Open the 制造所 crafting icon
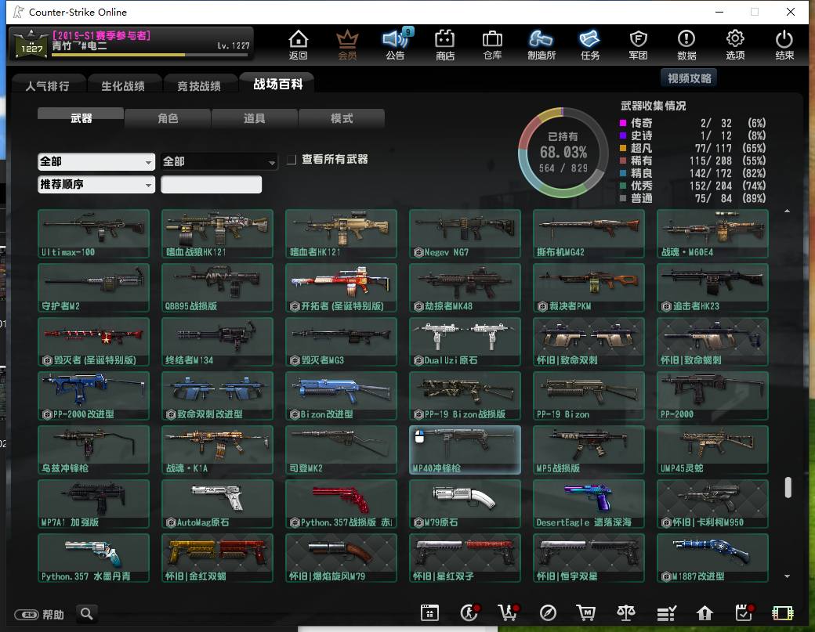 (x=542, y=44)
